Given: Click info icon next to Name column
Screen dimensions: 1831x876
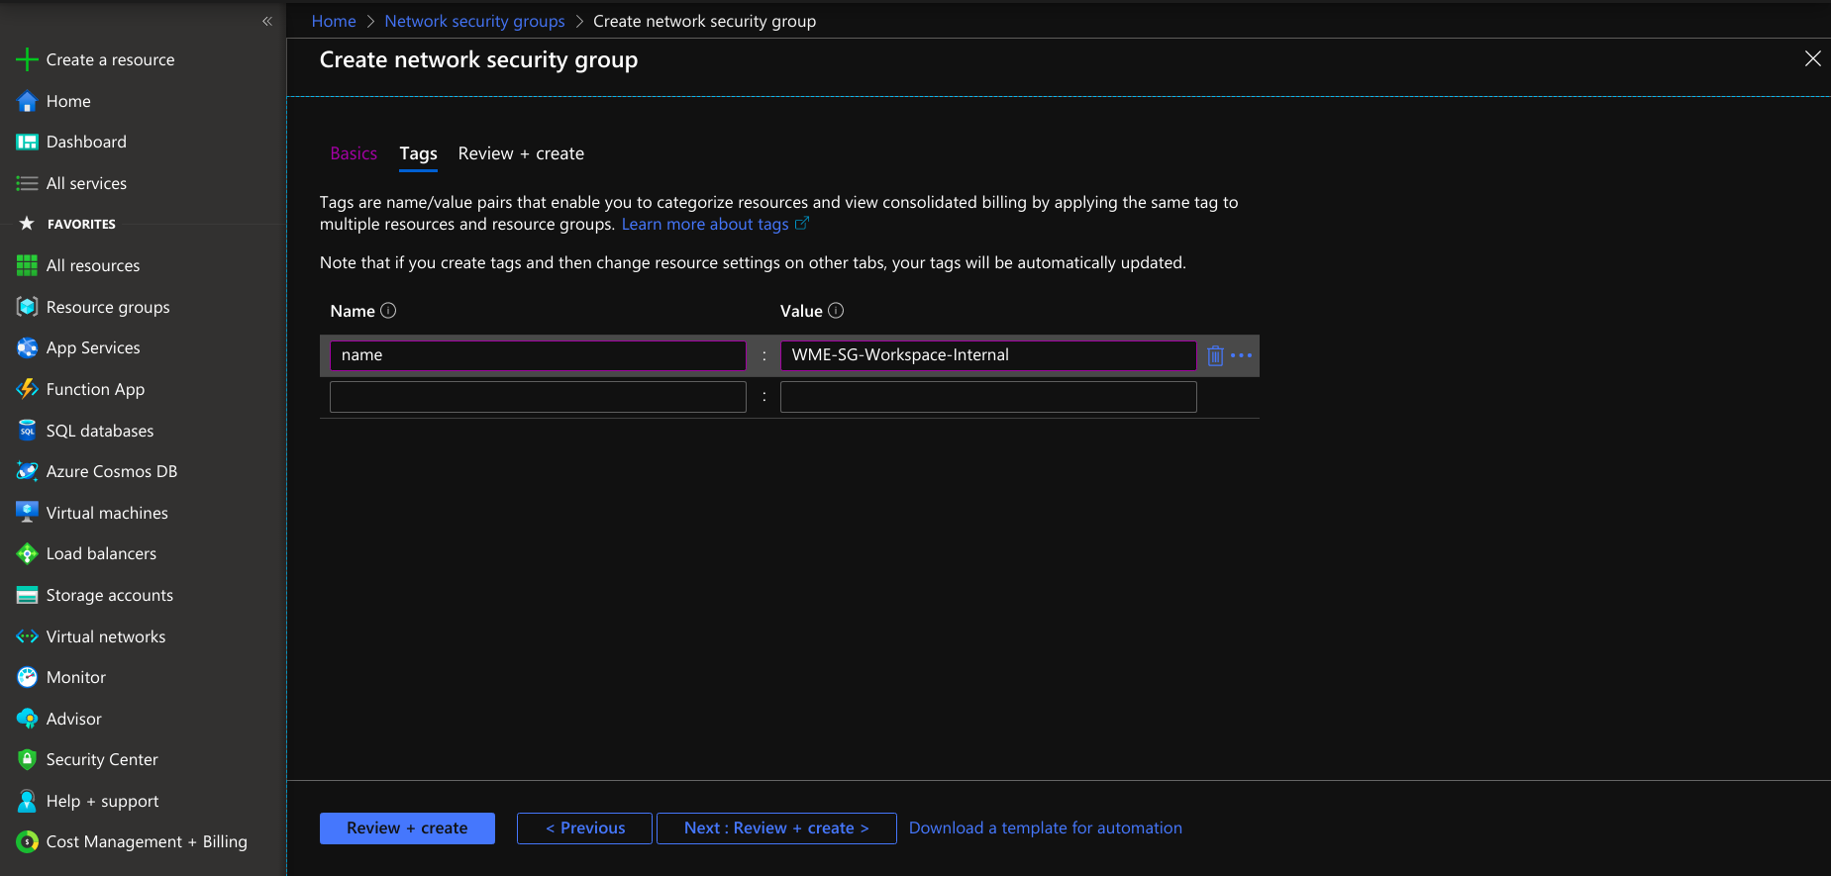Looking at the screenshot, I should coord(388,311).
